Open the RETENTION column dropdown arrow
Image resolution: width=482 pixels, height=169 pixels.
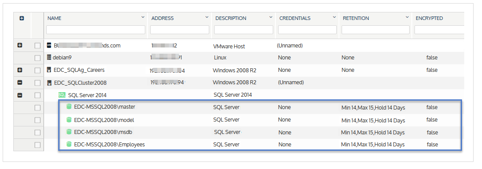point(407,17)
